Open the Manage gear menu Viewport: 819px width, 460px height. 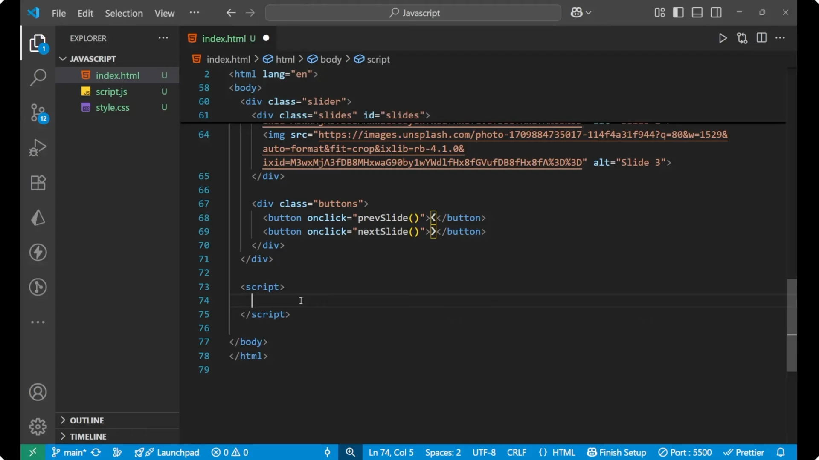pyautogui.click(x=38, y=426)
